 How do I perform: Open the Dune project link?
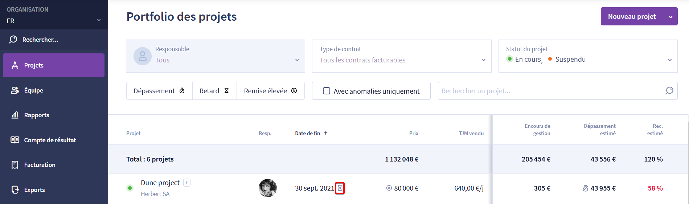(160, 183)
